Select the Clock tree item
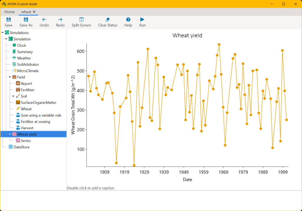Screen dimensions: 302x211 click(21, 45)
